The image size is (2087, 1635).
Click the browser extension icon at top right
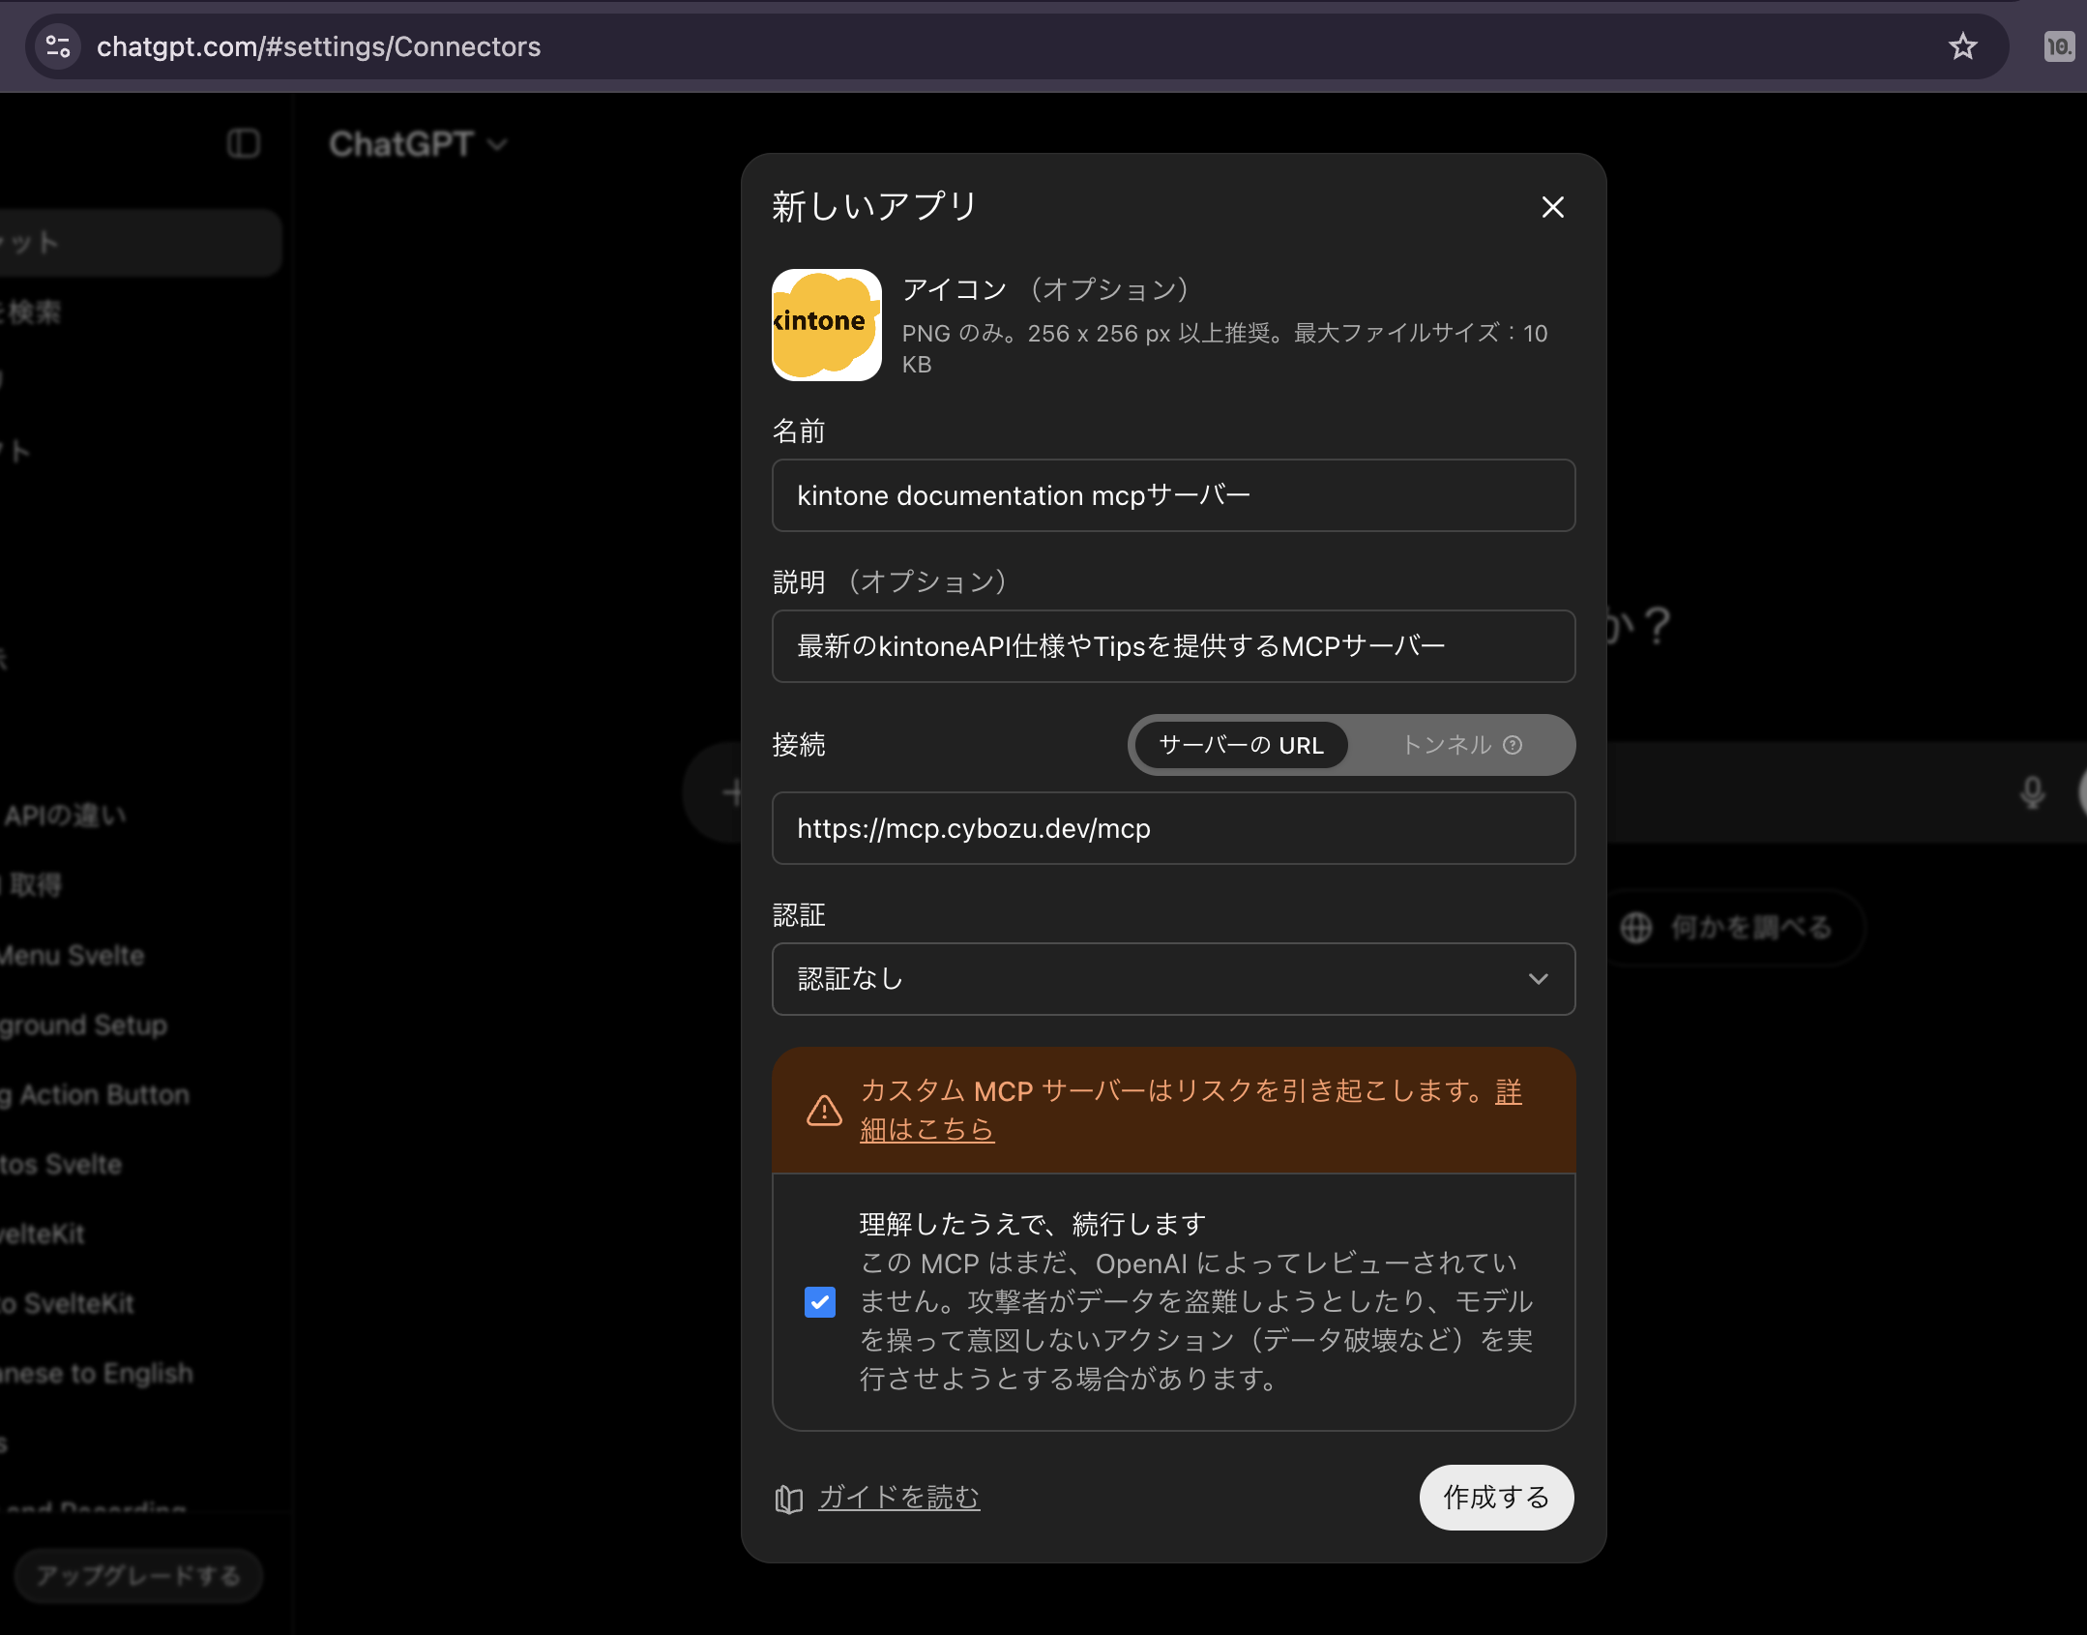[2059, 46]
